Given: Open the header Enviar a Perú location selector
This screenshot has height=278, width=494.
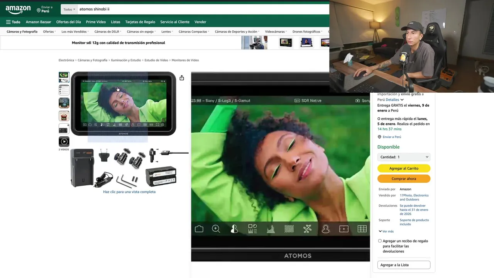Looking at the screenshot, I should (x=45, y=9).
